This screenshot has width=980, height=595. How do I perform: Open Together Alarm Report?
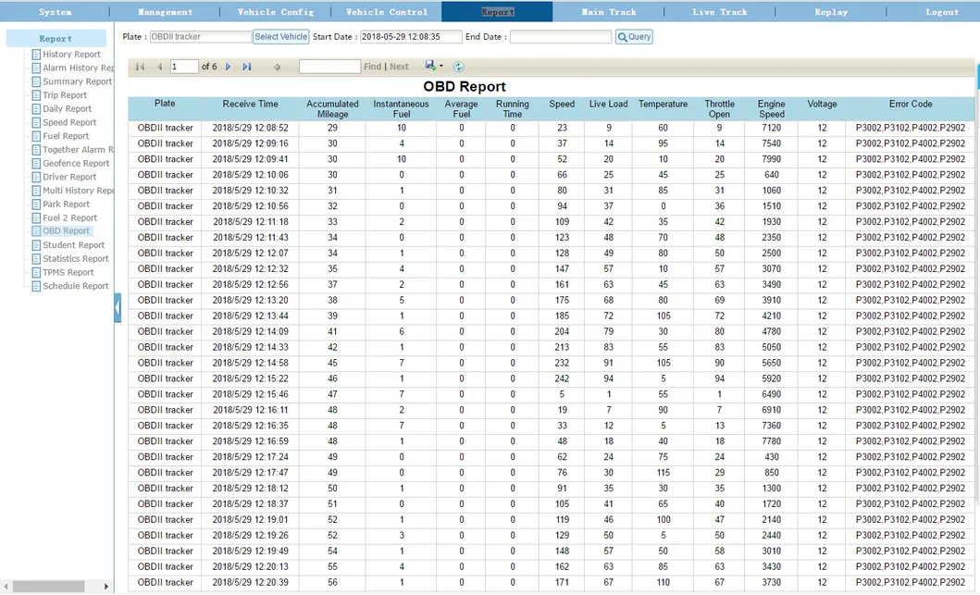click(78, 150)
